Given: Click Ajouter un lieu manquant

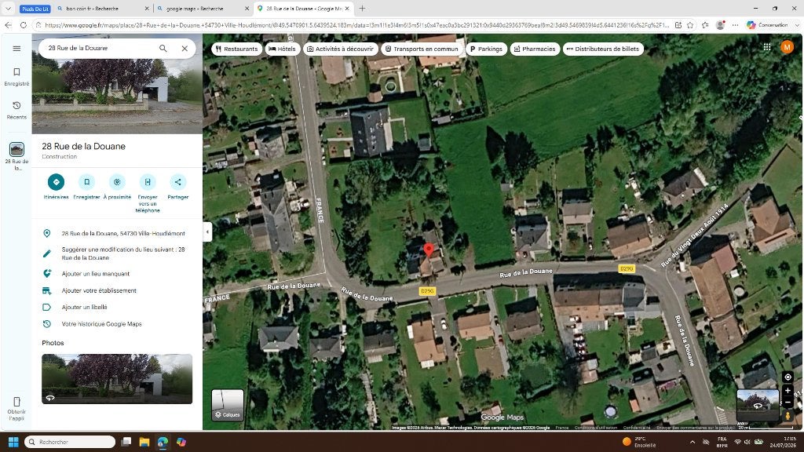Looking at the screenshot, I should 95,274.
